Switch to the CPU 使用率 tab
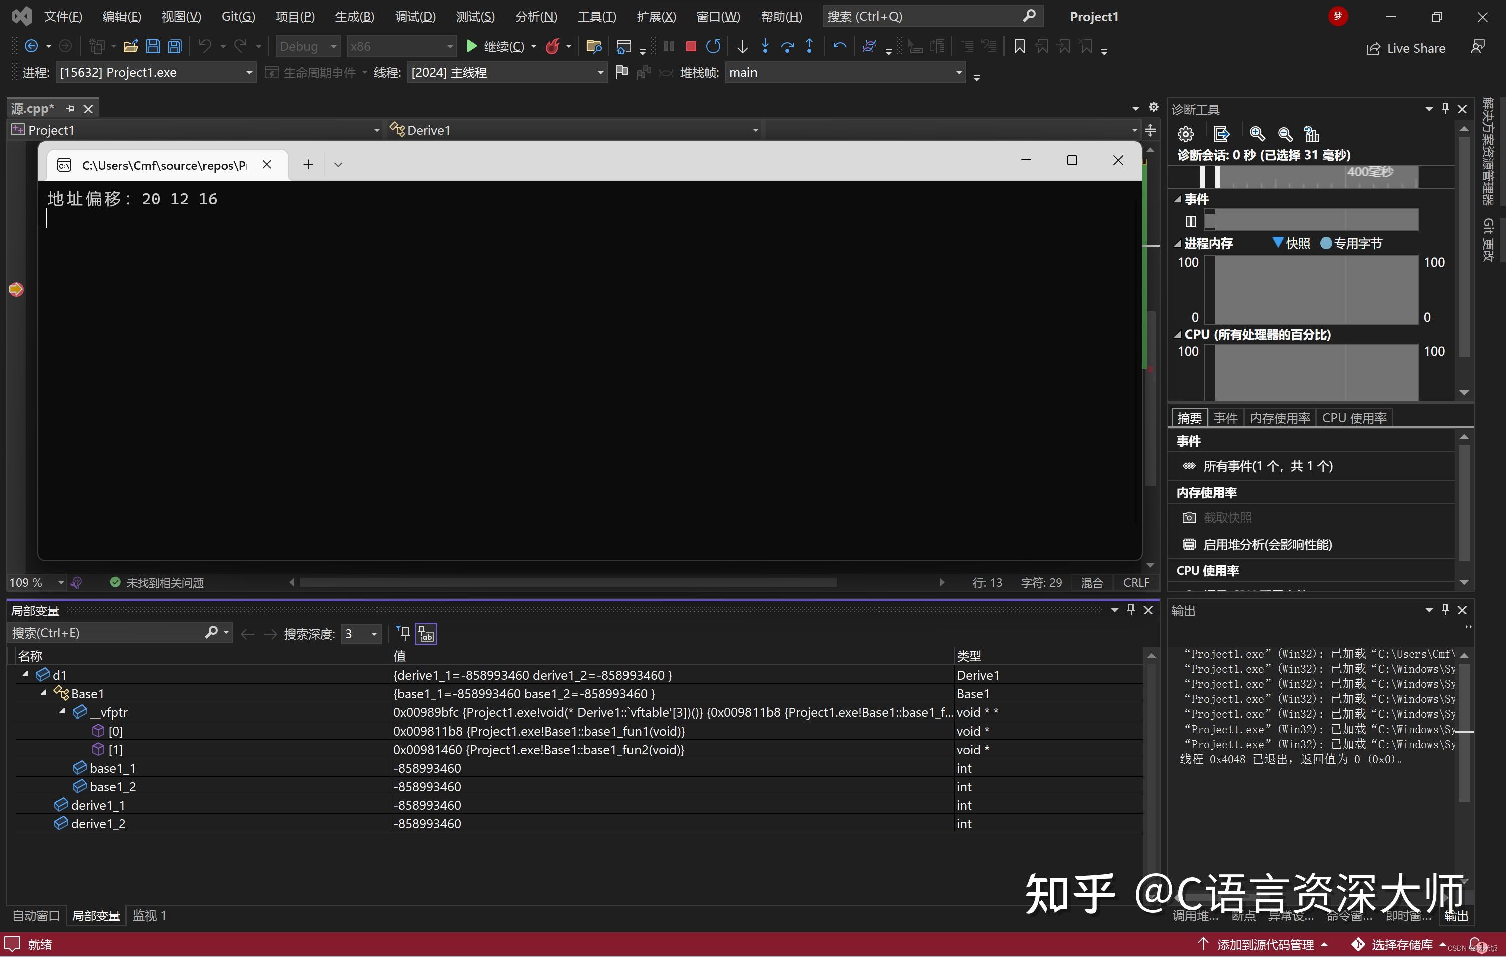Image resolution: width=1506 pixels, height=957 pixels. click(x=1354, y=417)
